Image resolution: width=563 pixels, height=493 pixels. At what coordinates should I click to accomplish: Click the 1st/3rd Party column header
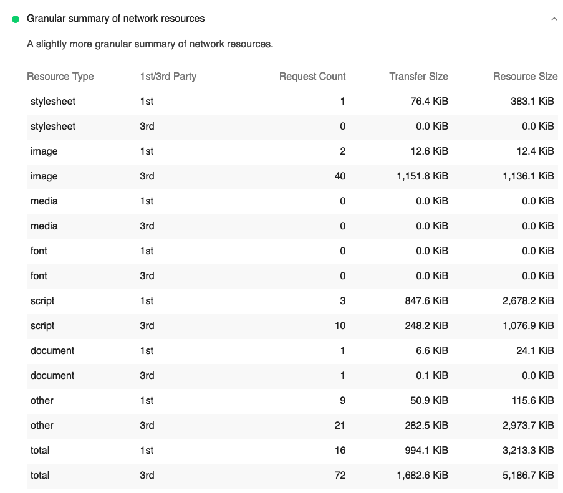click(168, 77)
